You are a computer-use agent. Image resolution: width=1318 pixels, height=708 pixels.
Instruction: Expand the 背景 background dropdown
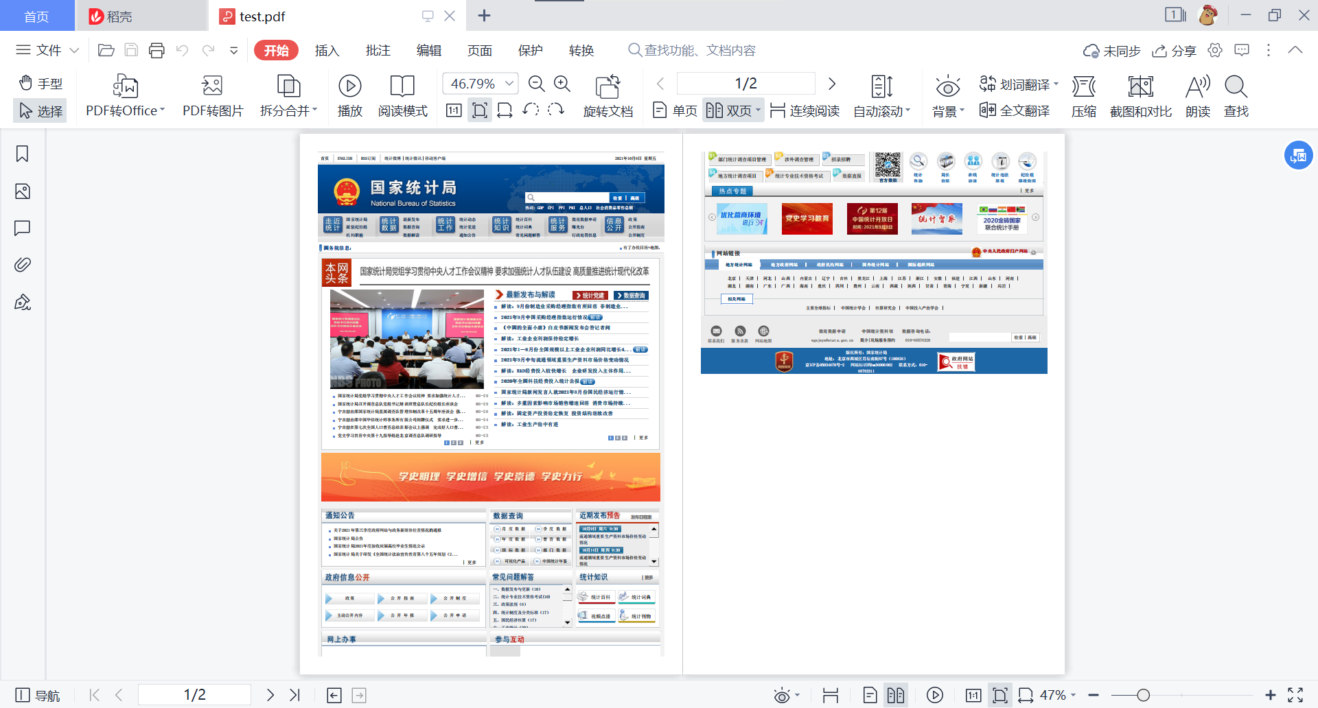click(962, 110)
